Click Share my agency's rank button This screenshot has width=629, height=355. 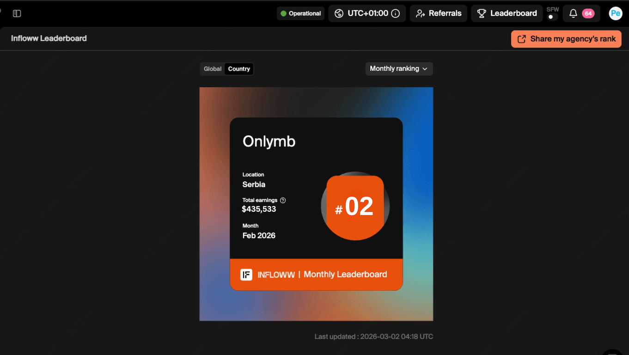[566, 39]
